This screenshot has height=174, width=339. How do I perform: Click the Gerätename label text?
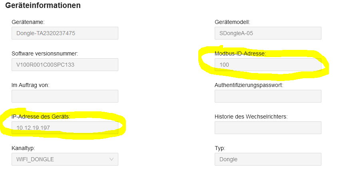click(x=28, y=22)
